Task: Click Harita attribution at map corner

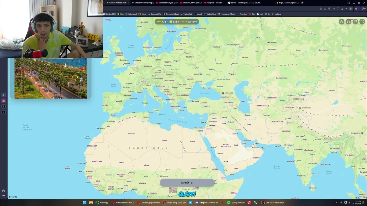Action: [13, 197]
